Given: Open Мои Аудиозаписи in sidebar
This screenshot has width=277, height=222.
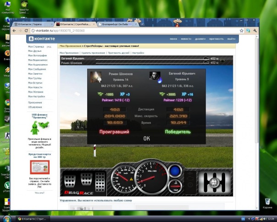Looking at the screenshot, I should (38, 65).
